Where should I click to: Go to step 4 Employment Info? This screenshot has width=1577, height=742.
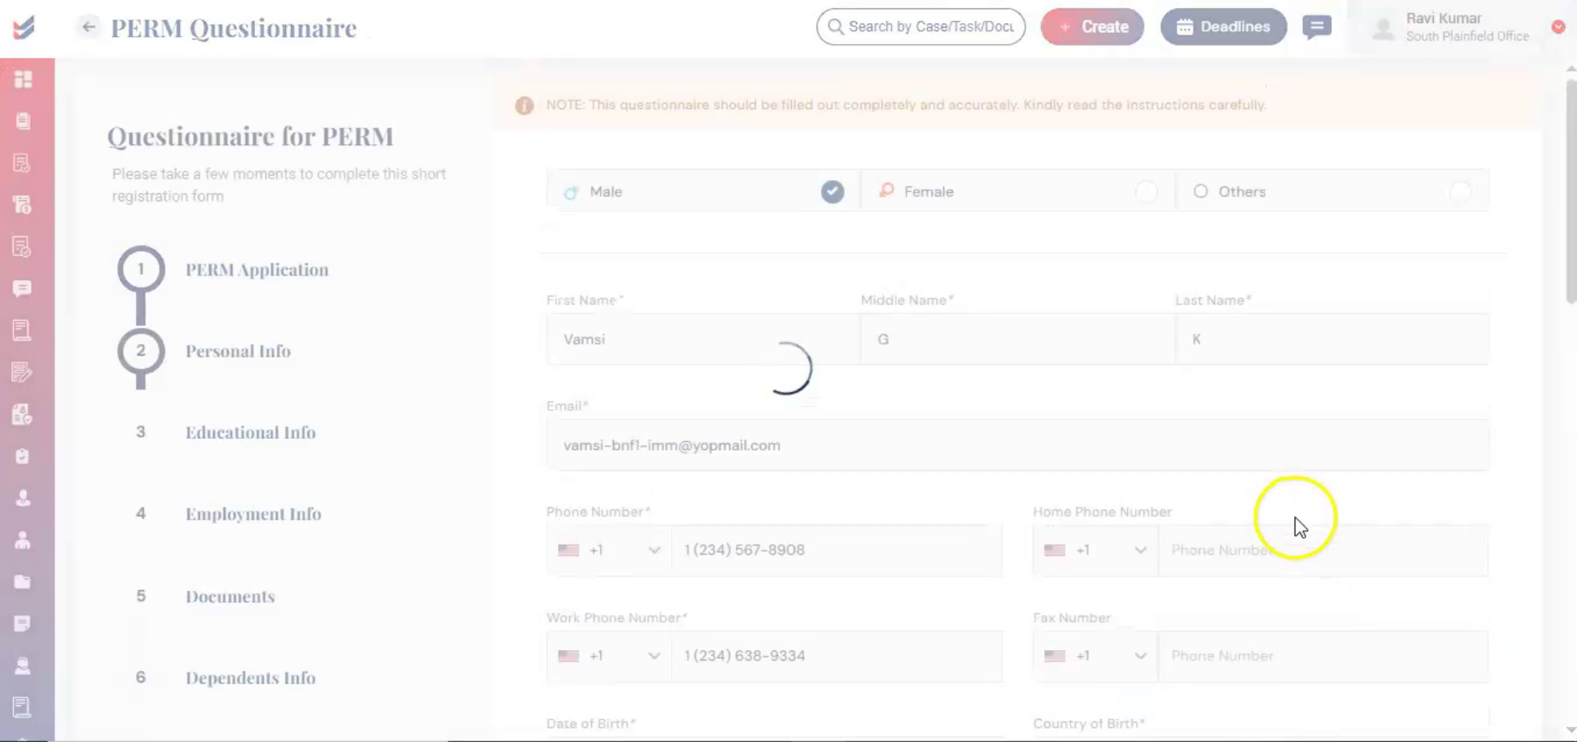coord(253,514)
